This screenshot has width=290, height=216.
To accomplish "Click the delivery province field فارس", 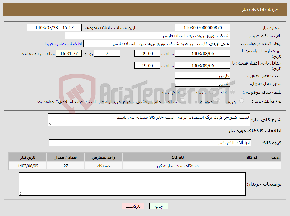I will 203,75.
